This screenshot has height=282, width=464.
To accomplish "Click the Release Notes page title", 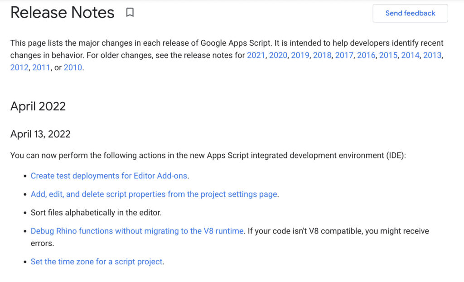I will tap(62, 12).
